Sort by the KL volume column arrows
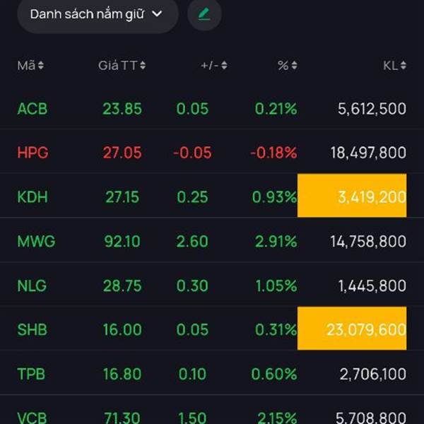The height and width of the screenshot is (424, 424). click(x=403, y=66)
